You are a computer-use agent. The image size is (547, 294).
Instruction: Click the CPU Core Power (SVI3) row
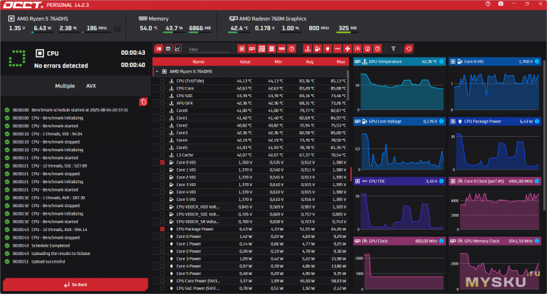pos(250,281)
